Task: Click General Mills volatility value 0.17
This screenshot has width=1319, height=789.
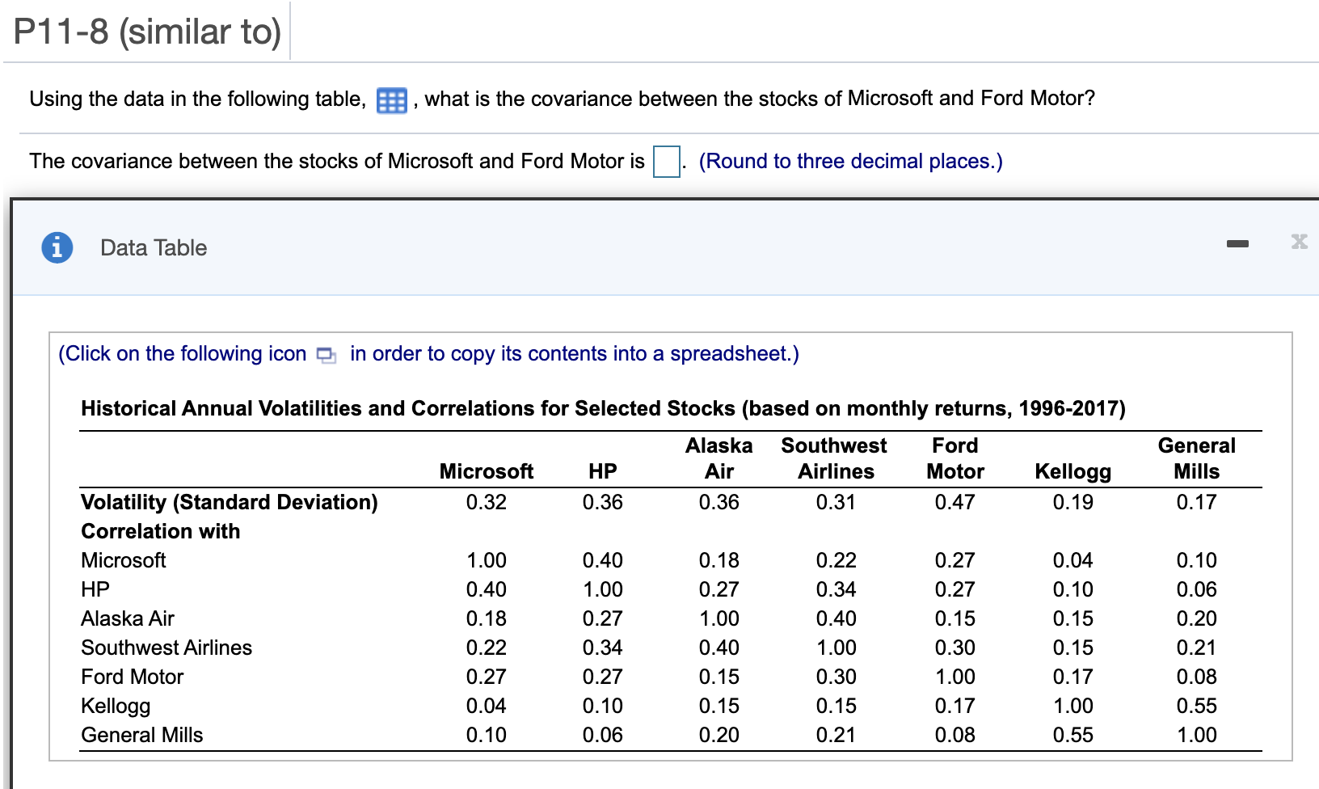Action: pos(1197,502)
